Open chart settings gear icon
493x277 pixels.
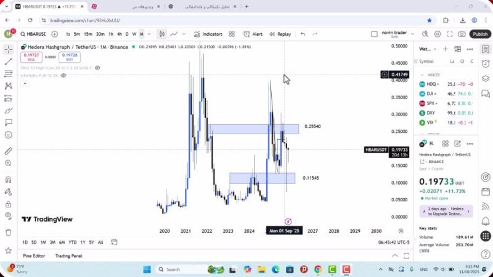[x=438, y=34]
